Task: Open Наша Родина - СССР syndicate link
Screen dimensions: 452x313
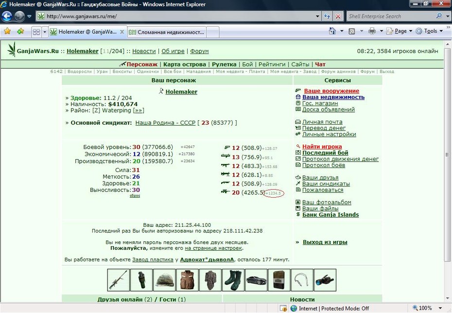Action: point(165,123)
